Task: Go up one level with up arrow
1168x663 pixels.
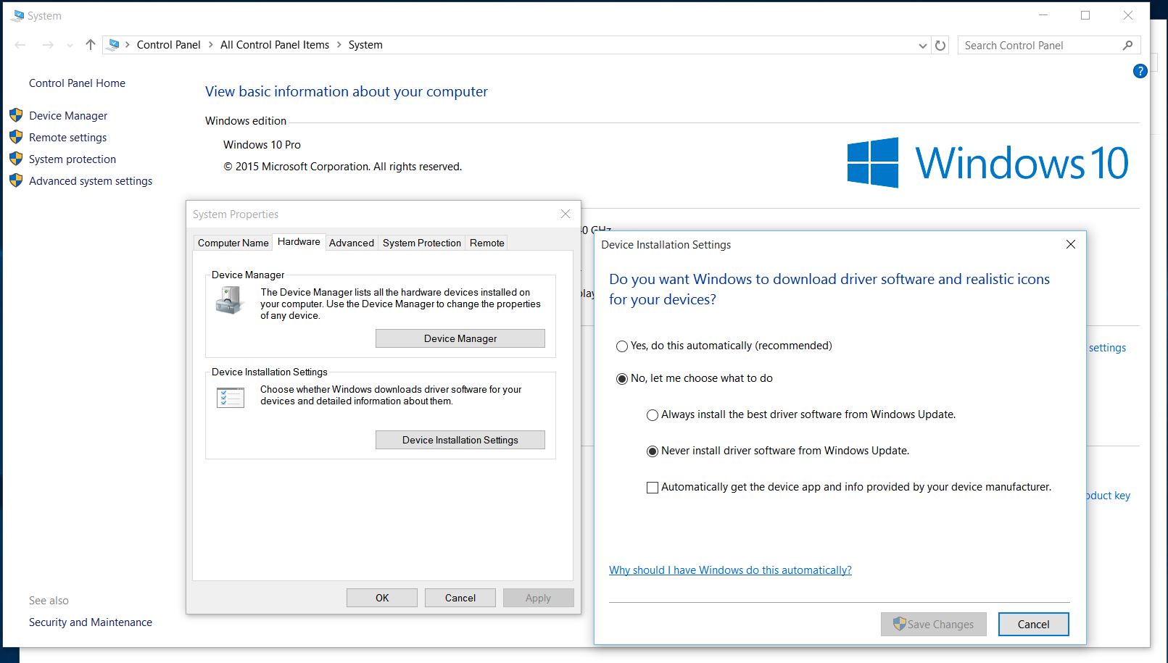Action: pyautogui.click(x=90, y=45)
